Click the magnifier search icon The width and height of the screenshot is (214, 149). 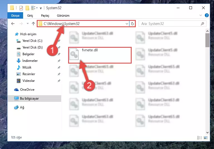[x=202, y=24]
